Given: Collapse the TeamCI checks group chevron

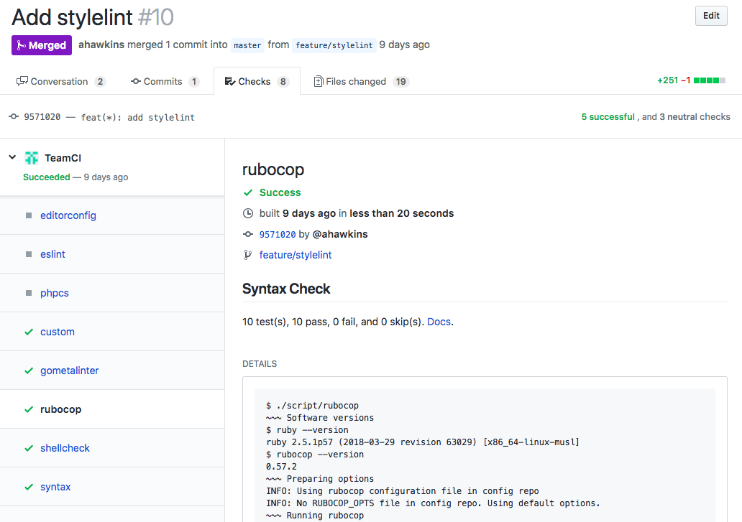Looking at the screenshot, I should point(12,157).
